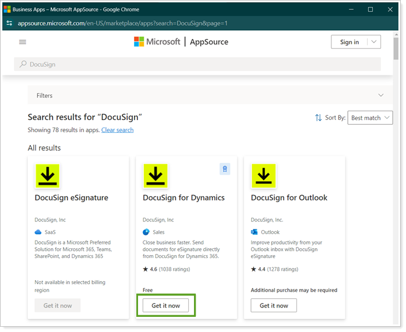Click the Sign in button
The width and height of the screenshot is (406, 332).
(349, 42)
